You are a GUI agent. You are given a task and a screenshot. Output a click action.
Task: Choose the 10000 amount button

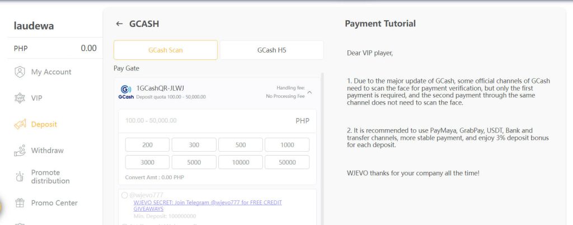[x=241, y=162]
